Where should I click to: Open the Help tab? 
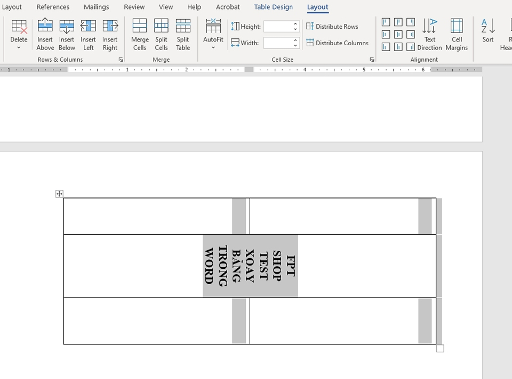[x=194, y=7]
